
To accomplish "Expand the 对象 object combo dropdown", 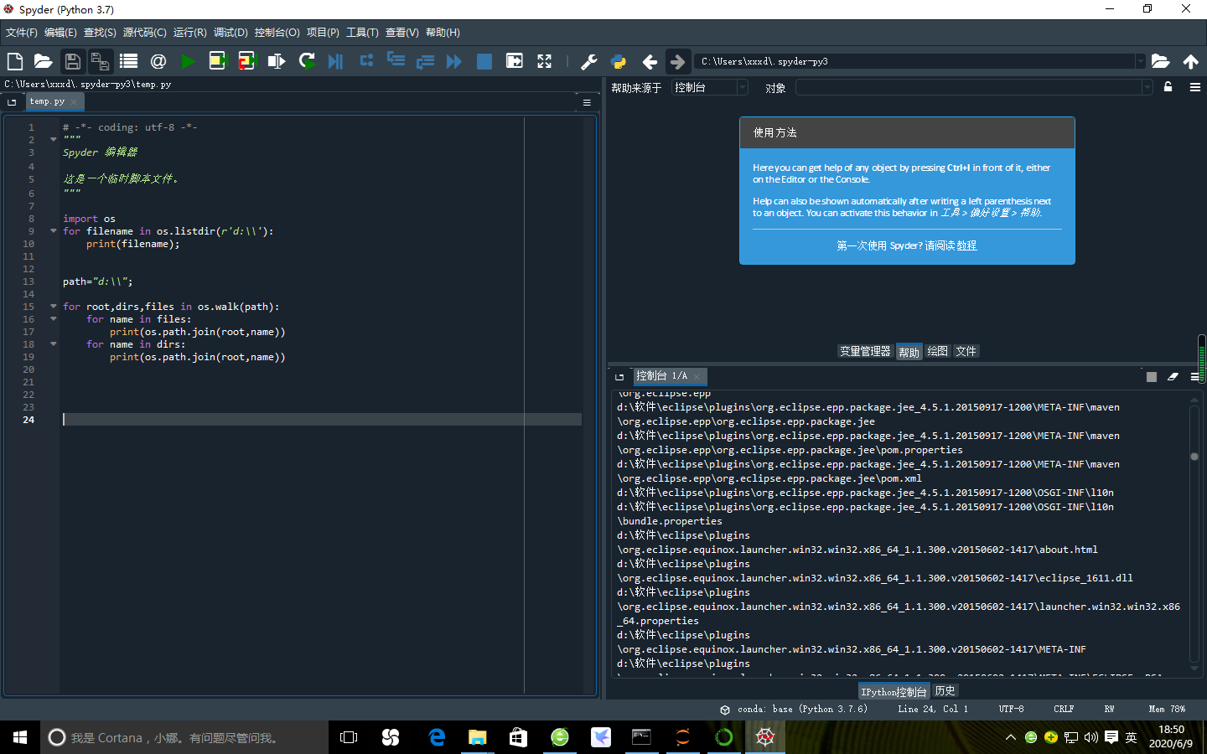I will tap(1147, 87).
